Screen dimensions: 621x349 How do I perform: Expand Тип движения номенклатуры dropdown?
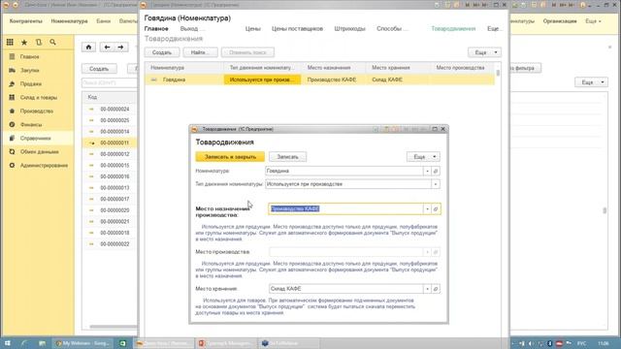(436, 184)
